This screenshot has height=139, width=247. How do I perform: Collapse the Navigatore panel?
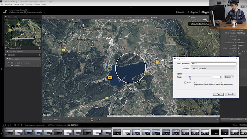click(6, 17)
